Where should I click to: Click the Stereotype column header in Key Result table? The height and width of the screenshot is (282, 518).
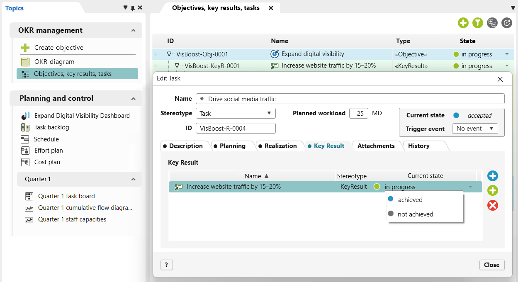352,176
